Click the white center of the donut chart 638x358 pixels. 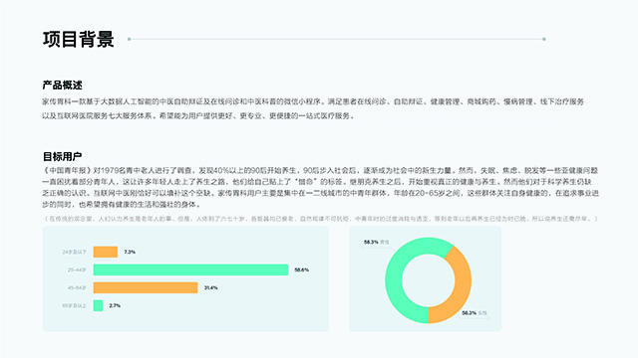[428, 280]
